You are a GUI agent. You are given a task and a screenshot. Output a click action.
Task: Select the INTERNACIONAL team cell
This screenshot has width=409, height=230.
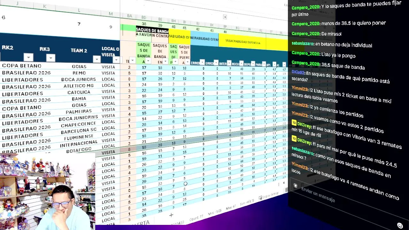[79, 144]
